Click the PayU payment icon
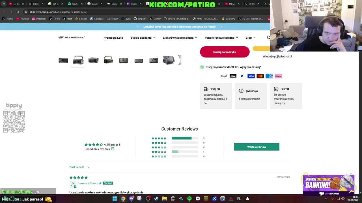The width and height of the screenshot is (362, 203). click(224, 76)
